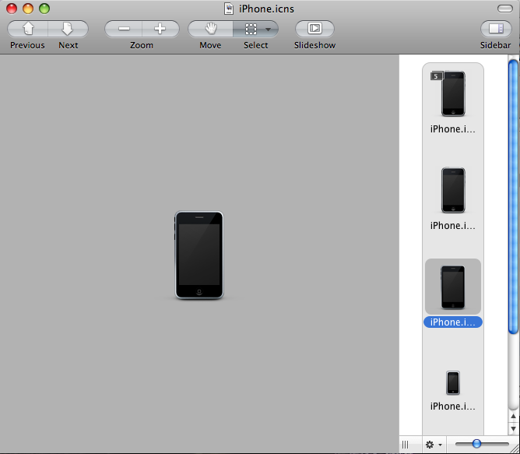Select the highlighted third iPhone thumbnail
This screenshot has width=520, height=454.
[x=453, y=287]
